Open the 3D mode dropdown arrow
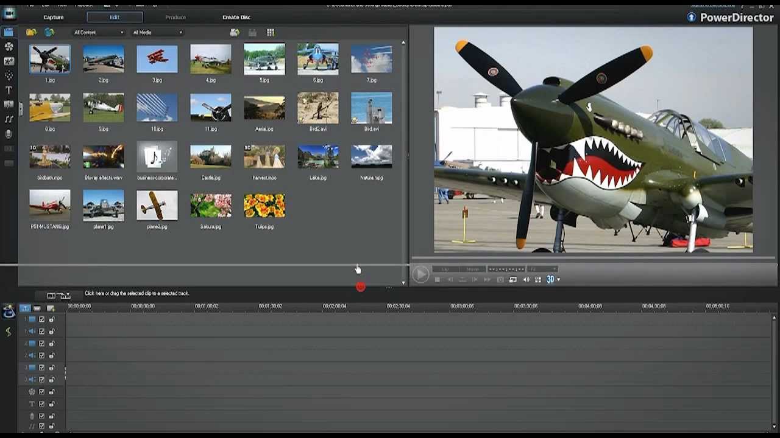The height and width of the screenshot is (438, 780). coord(558,280)
